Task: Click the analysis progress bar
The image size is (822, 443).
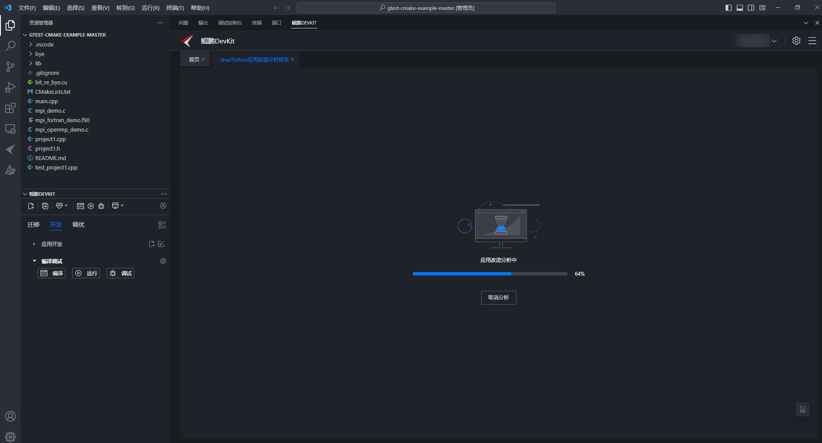Action: pyautogui.click(x=490, y=274)
